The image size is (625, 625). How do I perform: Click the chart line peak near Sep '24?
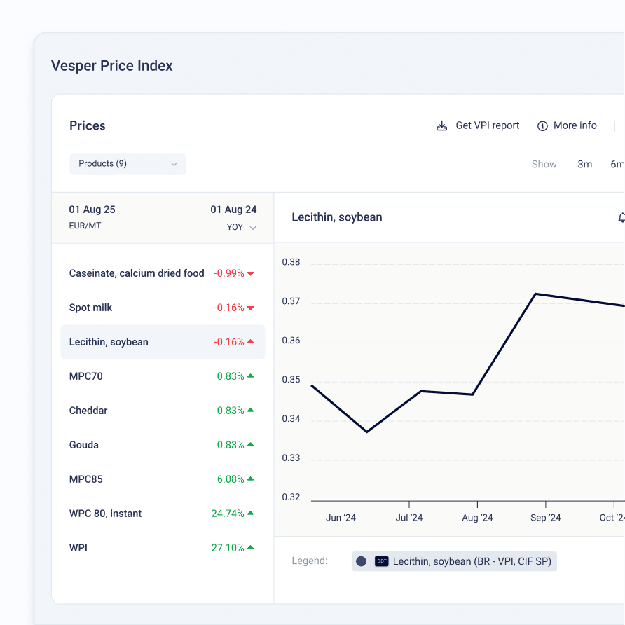point(535,294)
